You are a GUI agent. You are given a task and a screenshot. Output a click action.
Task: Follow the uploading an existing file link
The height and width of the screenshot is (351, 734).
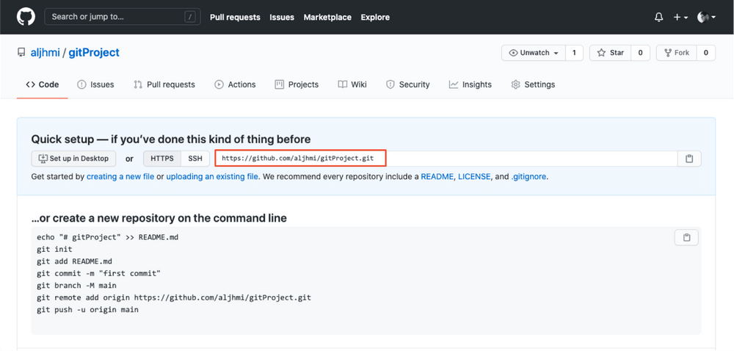click(x=212, y=177)
